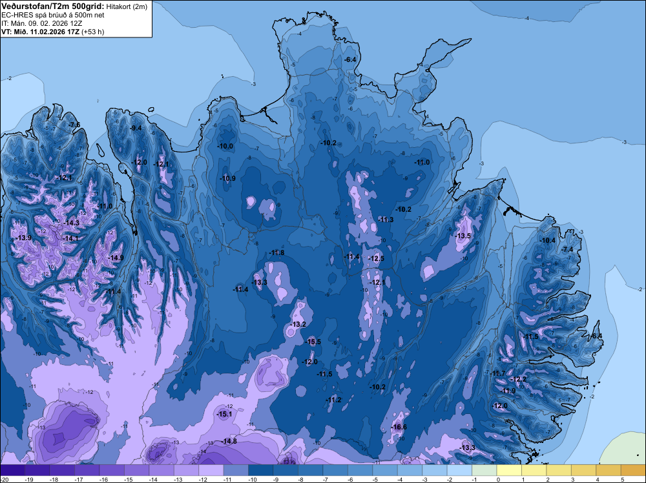
Task: Click the -14.3 temperature label
Action: coord(72,223)
